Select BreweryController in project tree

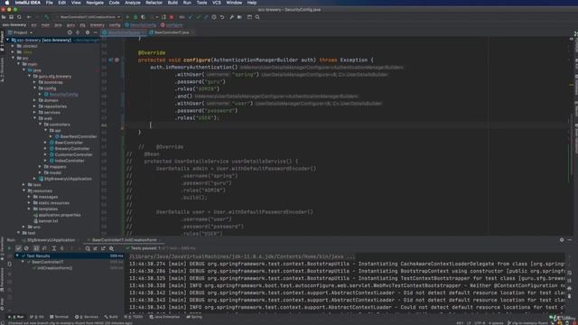72,148
